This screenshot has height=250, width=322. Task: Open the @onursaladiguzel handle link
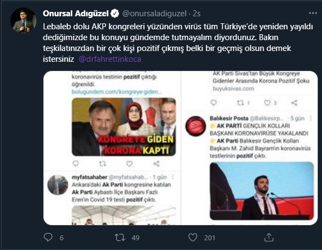point(154,14)
